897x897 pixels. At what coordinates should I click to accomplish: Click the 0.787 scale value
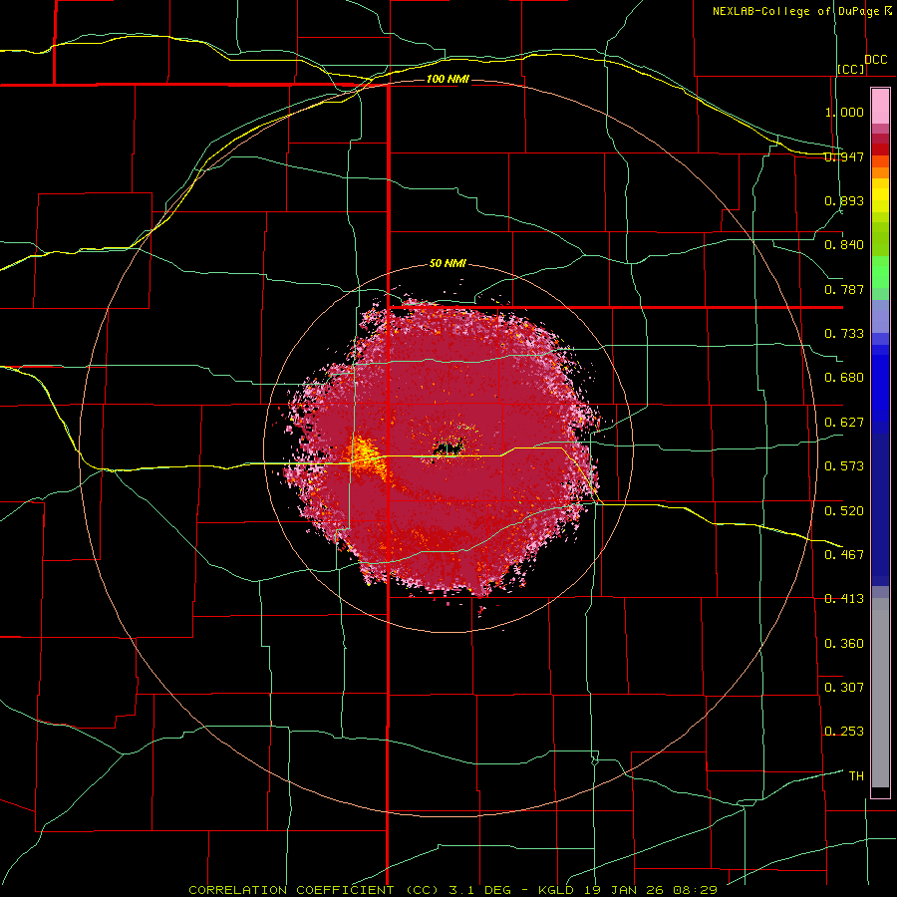pos(844,289)
